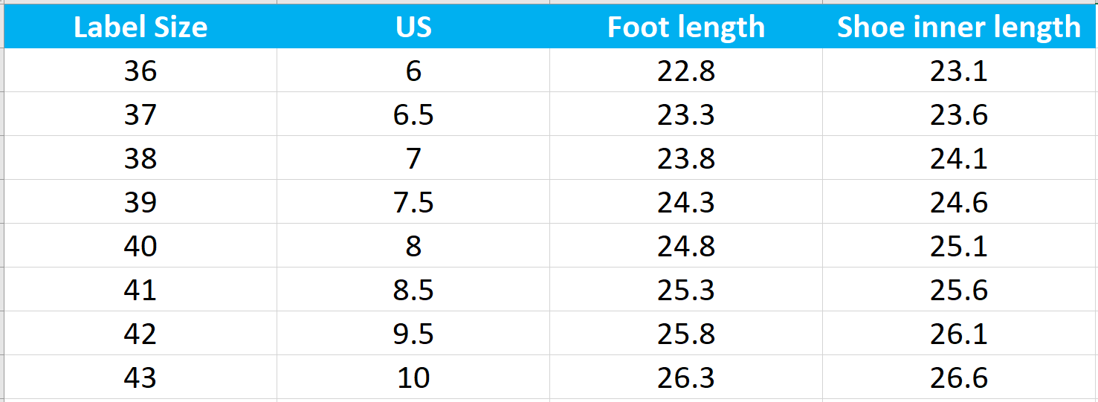Click the shoe inner length cell 24.6

coord(958,202)
